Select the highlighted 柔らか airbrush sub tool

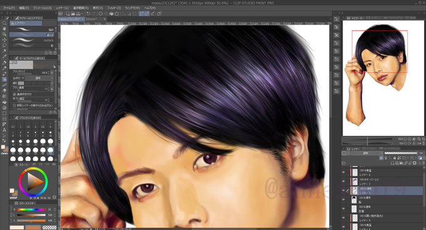point(32,35)
